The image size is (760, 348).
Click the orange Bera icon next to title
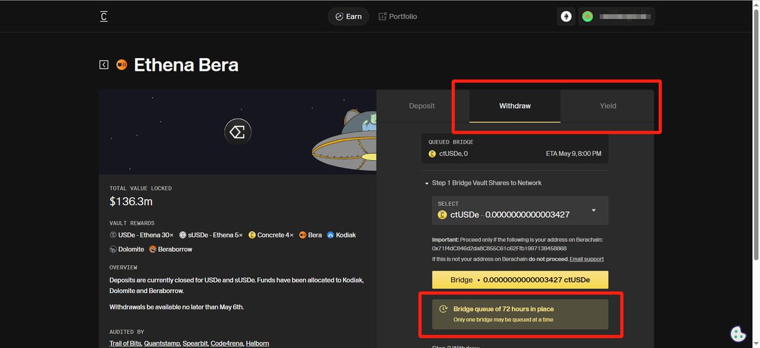122,65
